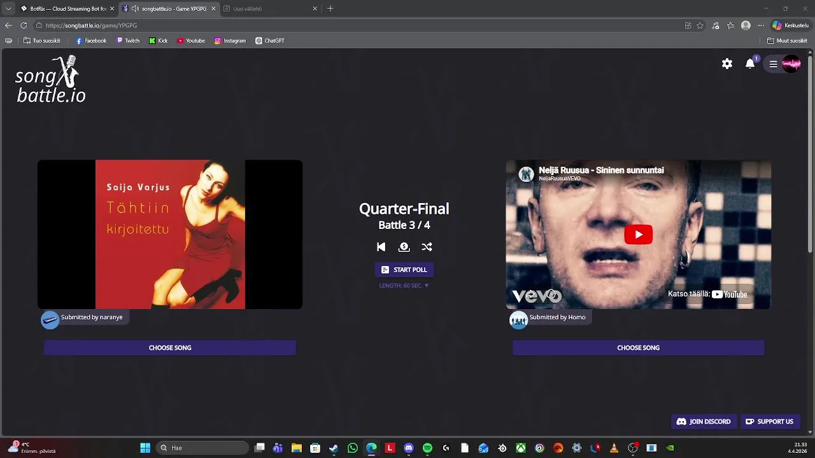Open Instagram bookmark
815x458 pixels.
point(230,41)
